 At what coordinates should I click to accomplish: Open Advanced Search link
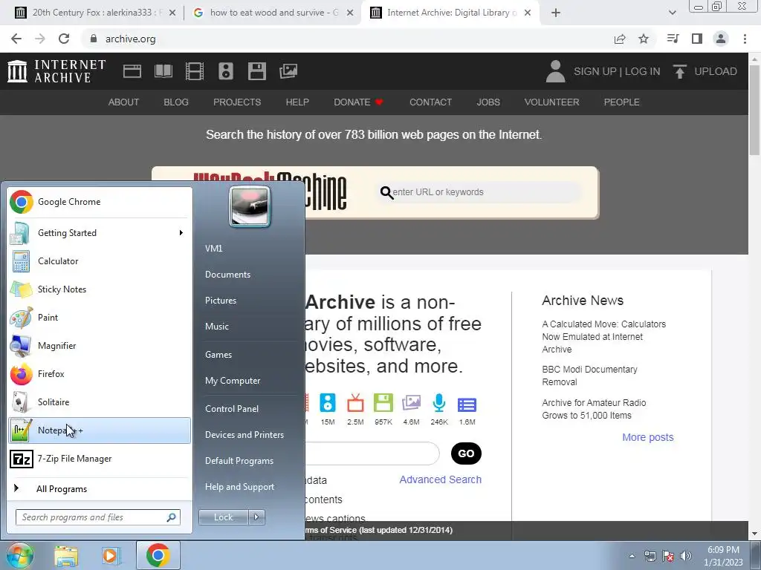click(440, 479)
